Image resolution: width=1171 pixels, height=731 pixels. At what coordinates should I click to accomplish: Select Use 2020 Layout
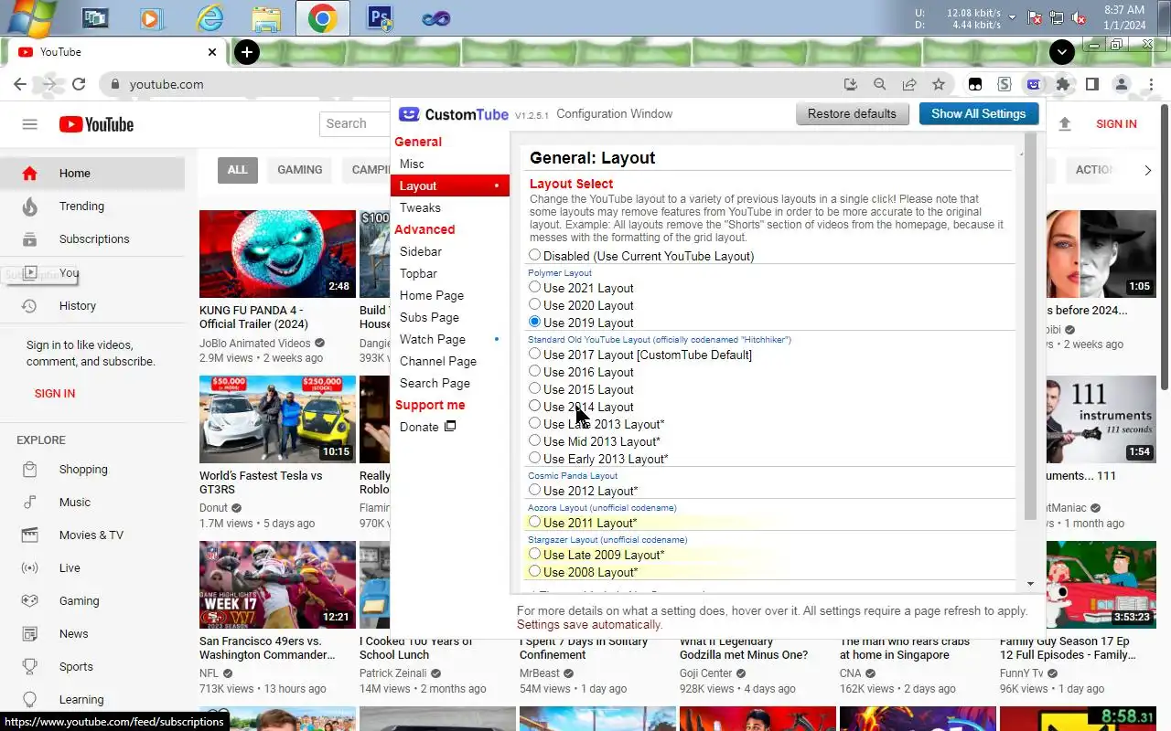535,304
